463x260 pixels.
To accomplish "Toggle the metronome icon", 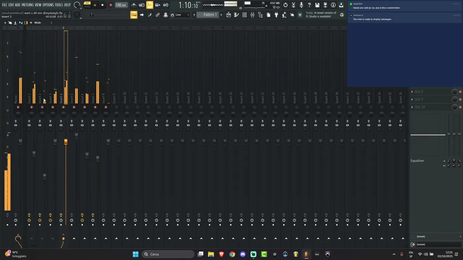I will click(134, 5).
